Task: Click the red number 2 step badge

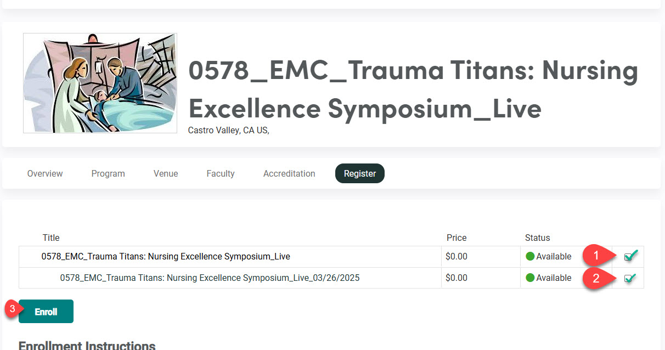Action: coord(596,278)
